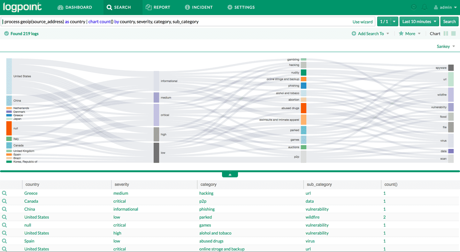Viewport: 460px width, 252px height.
Task: Click the informational severity cell in the China row
Action: (126, 209)
